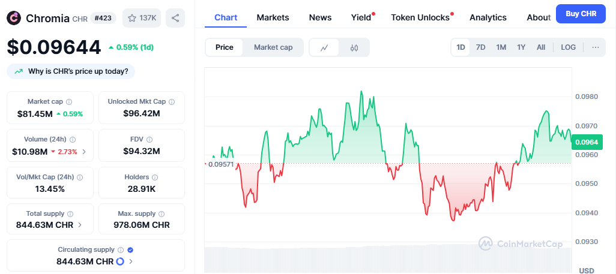The height and width of the screenshot is (274, 616).
Task: Select the All time range
Action: click(x=541, y=47)
